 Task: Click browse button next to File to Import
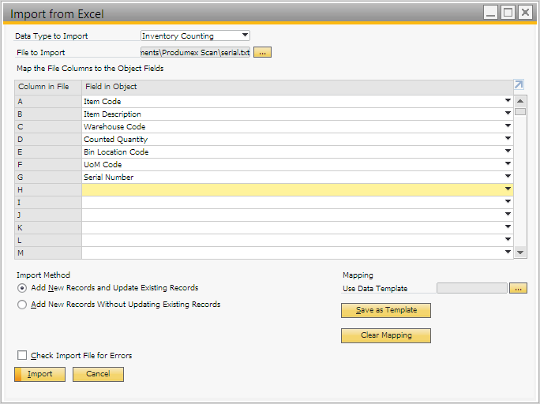coord(262,52)
